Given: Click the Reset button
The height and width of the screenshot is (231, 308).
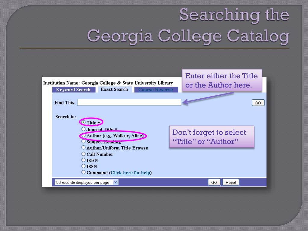Looking at the screenshot, I should [x=231, y=183].
